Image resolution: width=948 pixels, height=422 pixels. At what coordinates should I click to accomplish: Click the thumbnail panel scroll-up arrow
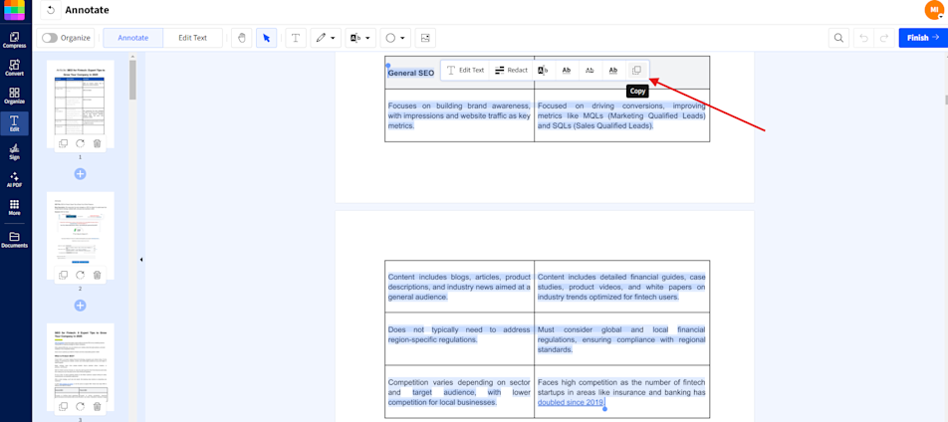(132, 56)
